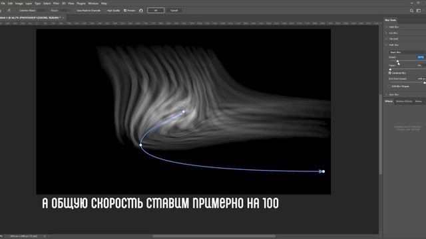Open the Plugins menu
This screenshot has width=426, height=239.
tap(81, 3)
